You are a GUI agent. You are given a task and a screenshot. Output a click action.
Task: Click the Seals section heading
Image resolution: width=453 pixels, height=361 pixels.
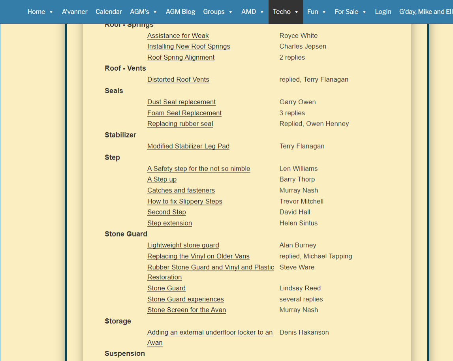click(x=114, y=91)
